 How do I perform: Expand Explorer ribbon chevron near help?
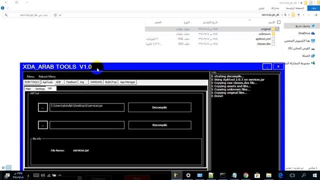point(8,8)
